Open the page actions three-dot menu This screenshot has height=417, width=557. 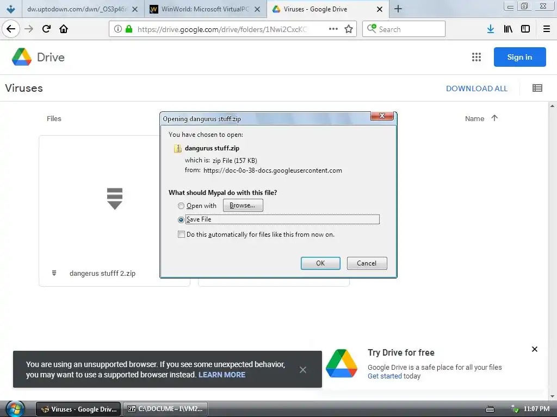[333, 29]
